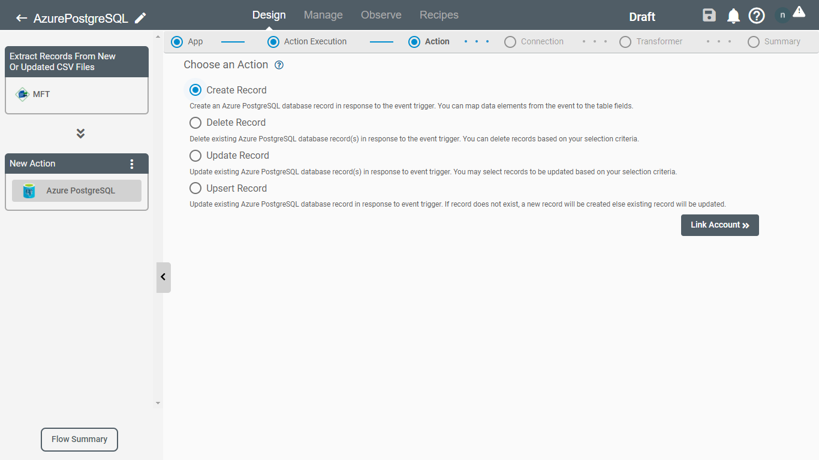Image resolution: width=819 pixels, height=460 pixels.
Task: Select the Delete Record radio button
Action: pos(195,123)
